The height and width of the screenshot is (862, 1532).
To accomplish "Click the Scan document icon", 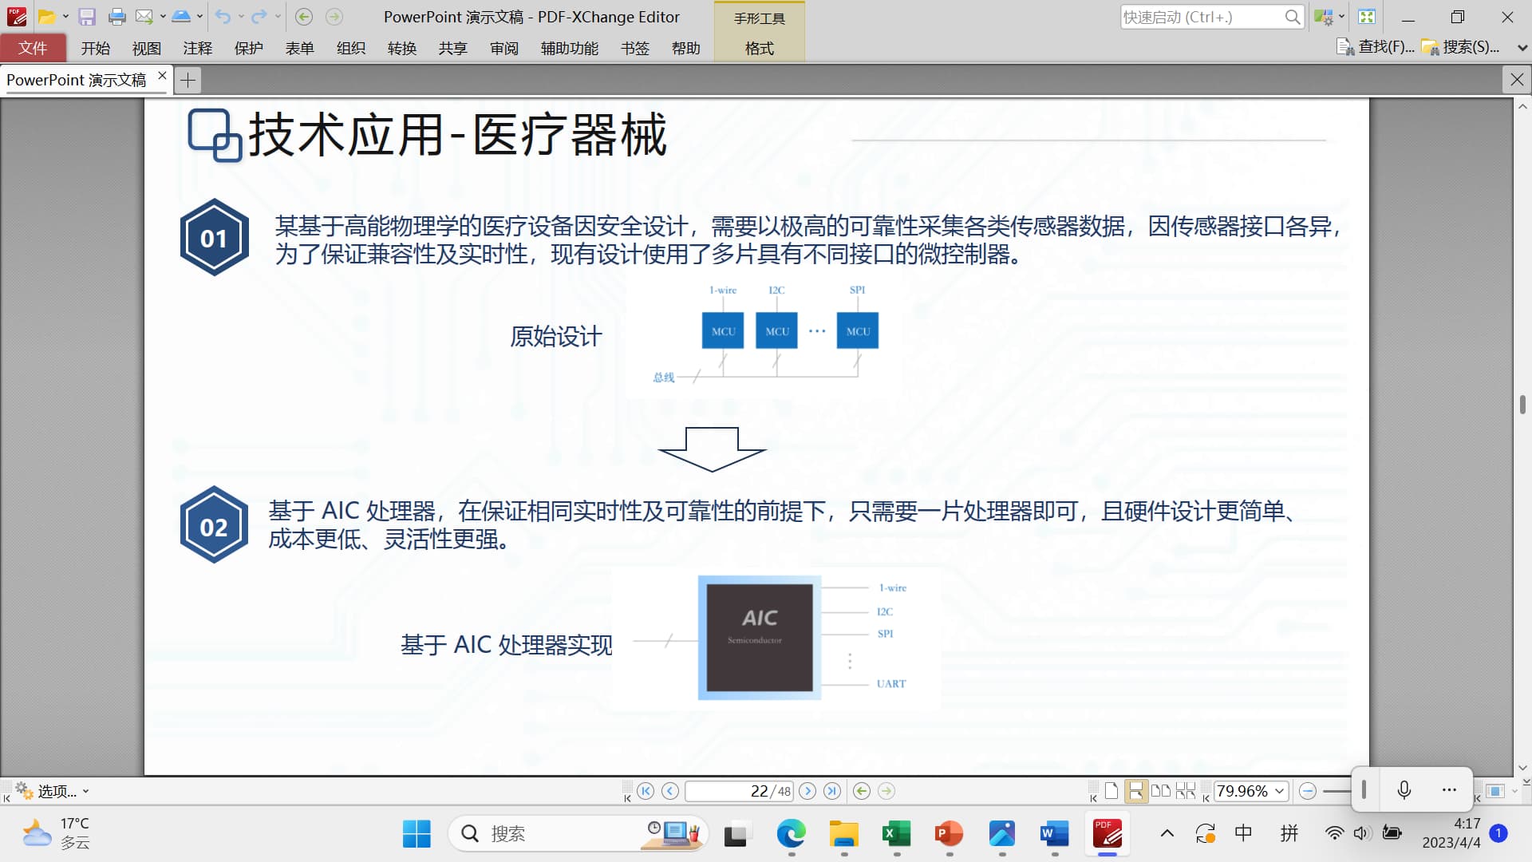I will (181, 17).
